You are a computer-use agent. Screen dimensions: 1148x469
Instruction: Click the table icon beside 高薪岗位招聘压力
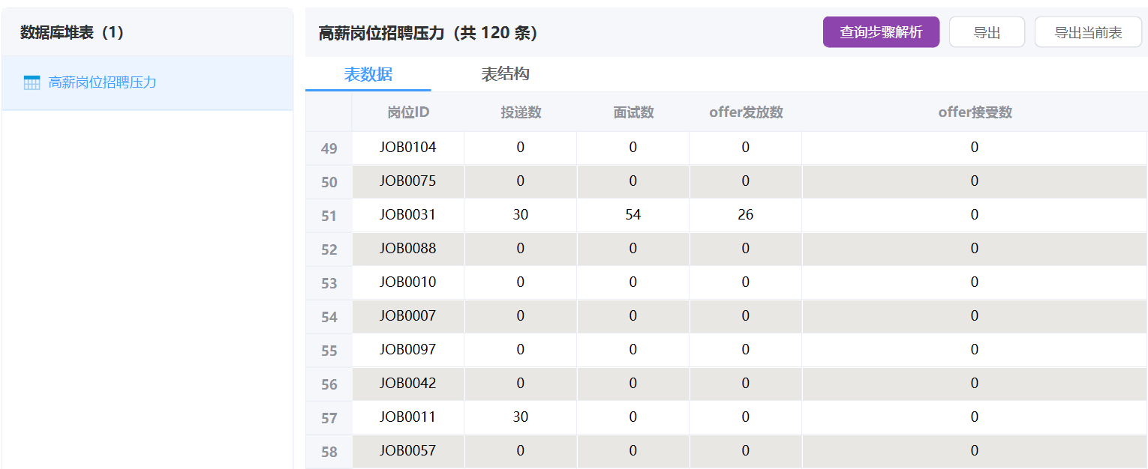[32, 82]
